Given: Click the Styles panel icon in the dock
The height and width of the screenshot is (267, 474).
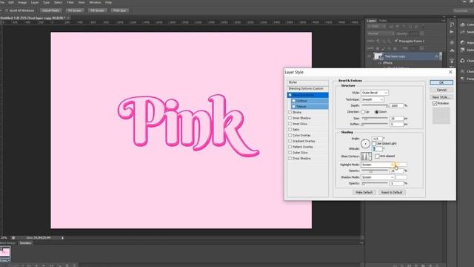Looking at the screenshot, I should click(462, 50).
